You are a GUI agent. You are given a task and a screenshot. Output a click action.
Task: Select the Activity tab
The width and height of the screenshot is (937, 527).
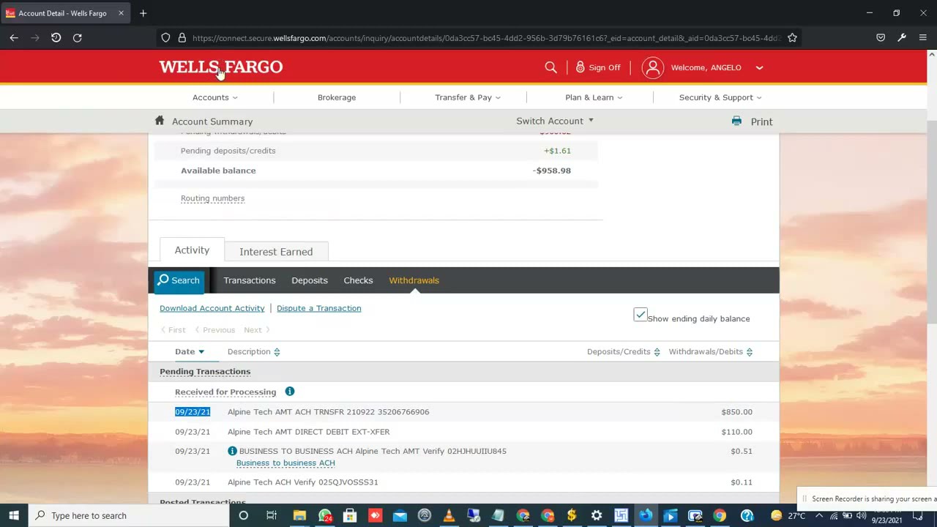tap(192, 250)
